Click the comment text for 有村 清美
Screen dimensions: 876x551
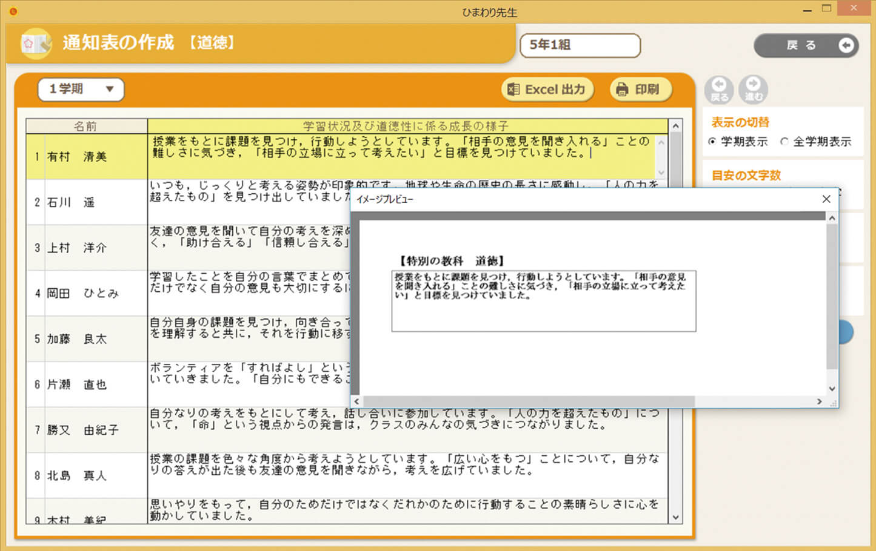click(400, 154)
